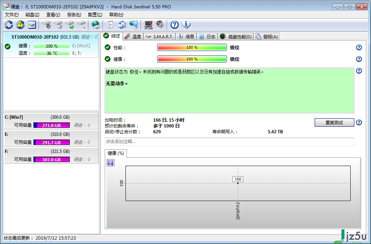The image size is (371, 244).
Task: Click the 307.0 GB free space bar
Action: click(52, 160)
